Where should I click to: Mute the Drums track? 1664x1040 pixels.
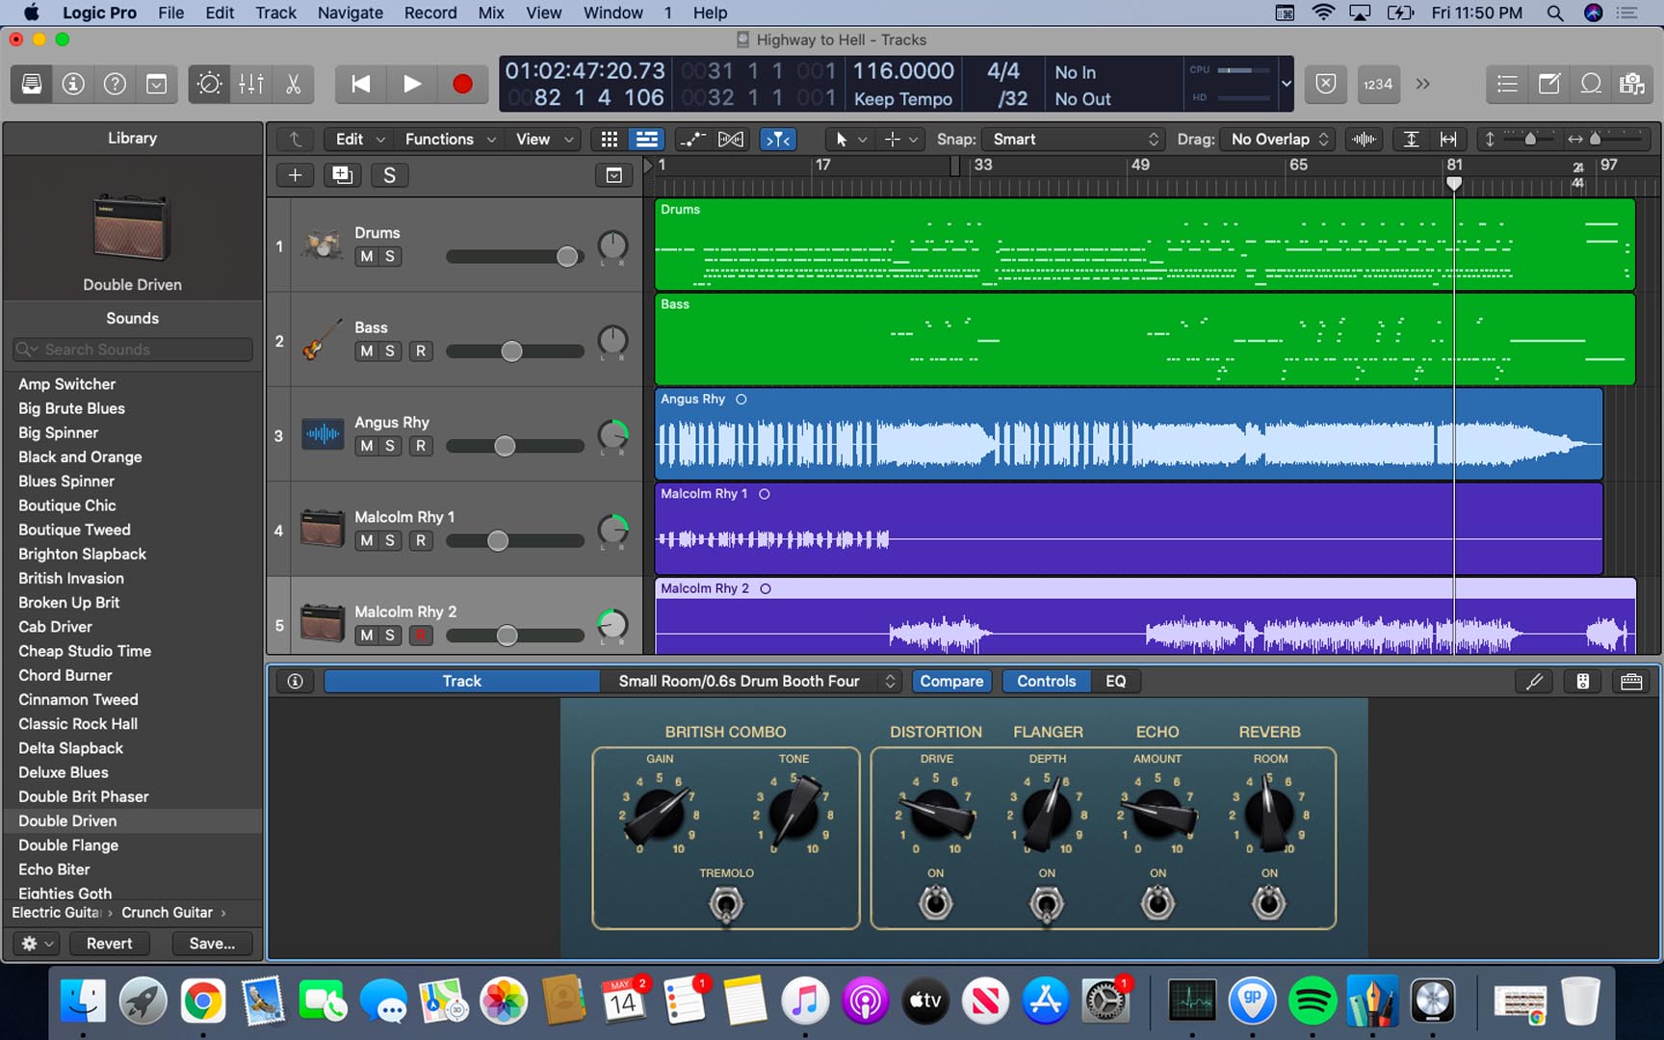(367, 256)
